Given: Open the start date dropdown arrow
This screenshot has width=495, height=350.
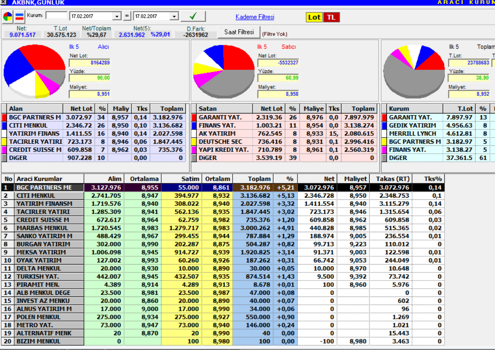Looking at the screenshot, I should 117,16.
